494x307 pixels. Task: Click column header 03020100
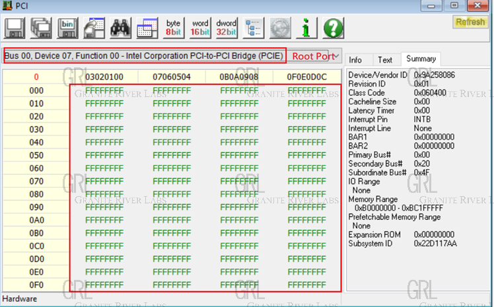[104, 77]
